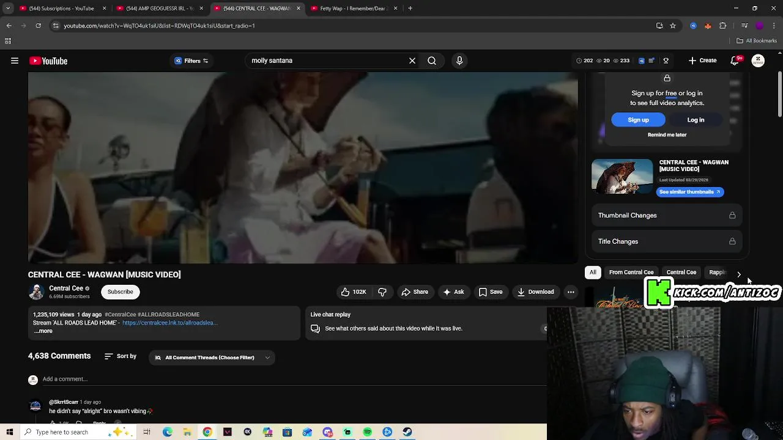Reload the page
Screen dimensions: 783x440
pos(38,26)
